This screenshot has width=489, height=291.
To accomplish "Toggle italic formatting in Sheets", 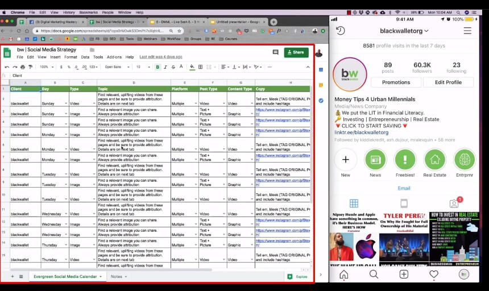I will tap(165, 67).
